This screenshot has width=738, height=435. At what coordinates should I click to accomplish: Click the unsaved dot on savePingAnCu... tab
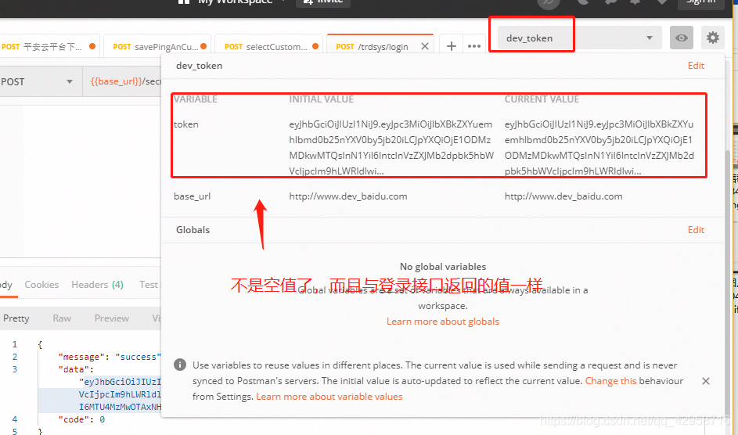(x=203, y=46)
